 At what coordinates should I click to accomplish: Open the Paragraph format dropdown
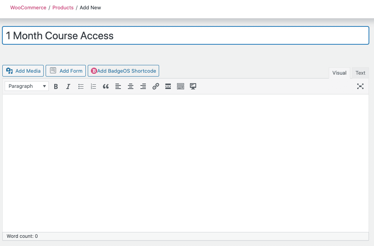pos(27,86)
